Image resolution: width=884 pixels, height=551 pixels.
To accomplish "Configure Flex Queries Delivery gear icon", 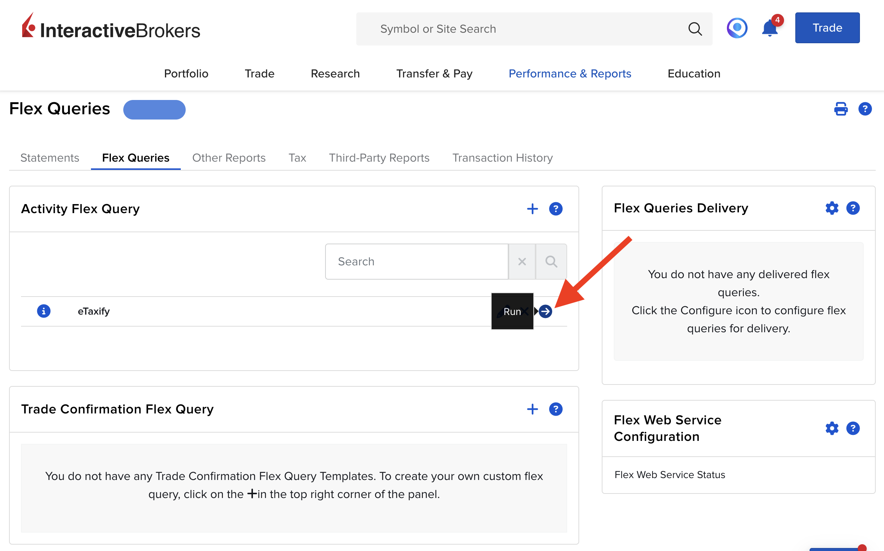I will [832, 208].
